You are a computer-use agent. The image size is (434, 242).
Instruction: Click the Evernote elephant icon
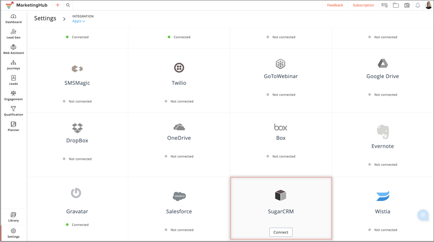point(383,132)
